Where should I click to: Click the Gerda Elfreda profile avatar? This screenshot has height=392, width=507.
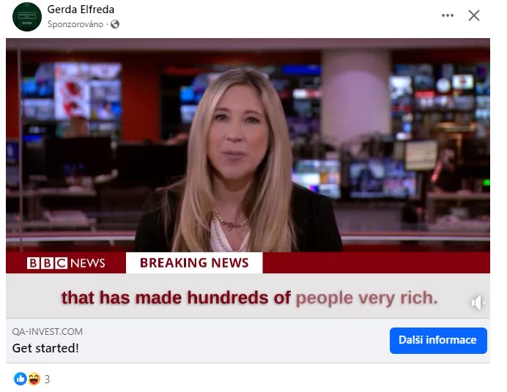click(x=27, y=17)
